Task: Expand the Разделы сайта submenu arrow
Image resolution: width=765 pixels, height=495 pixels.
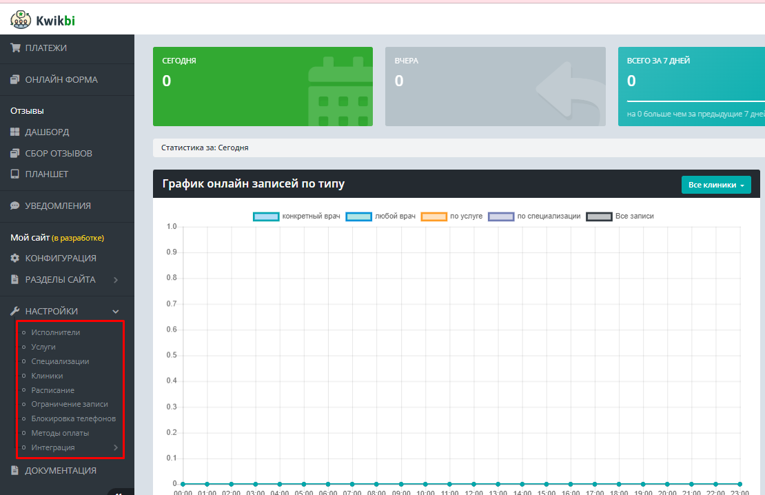Action: (116, 280)
